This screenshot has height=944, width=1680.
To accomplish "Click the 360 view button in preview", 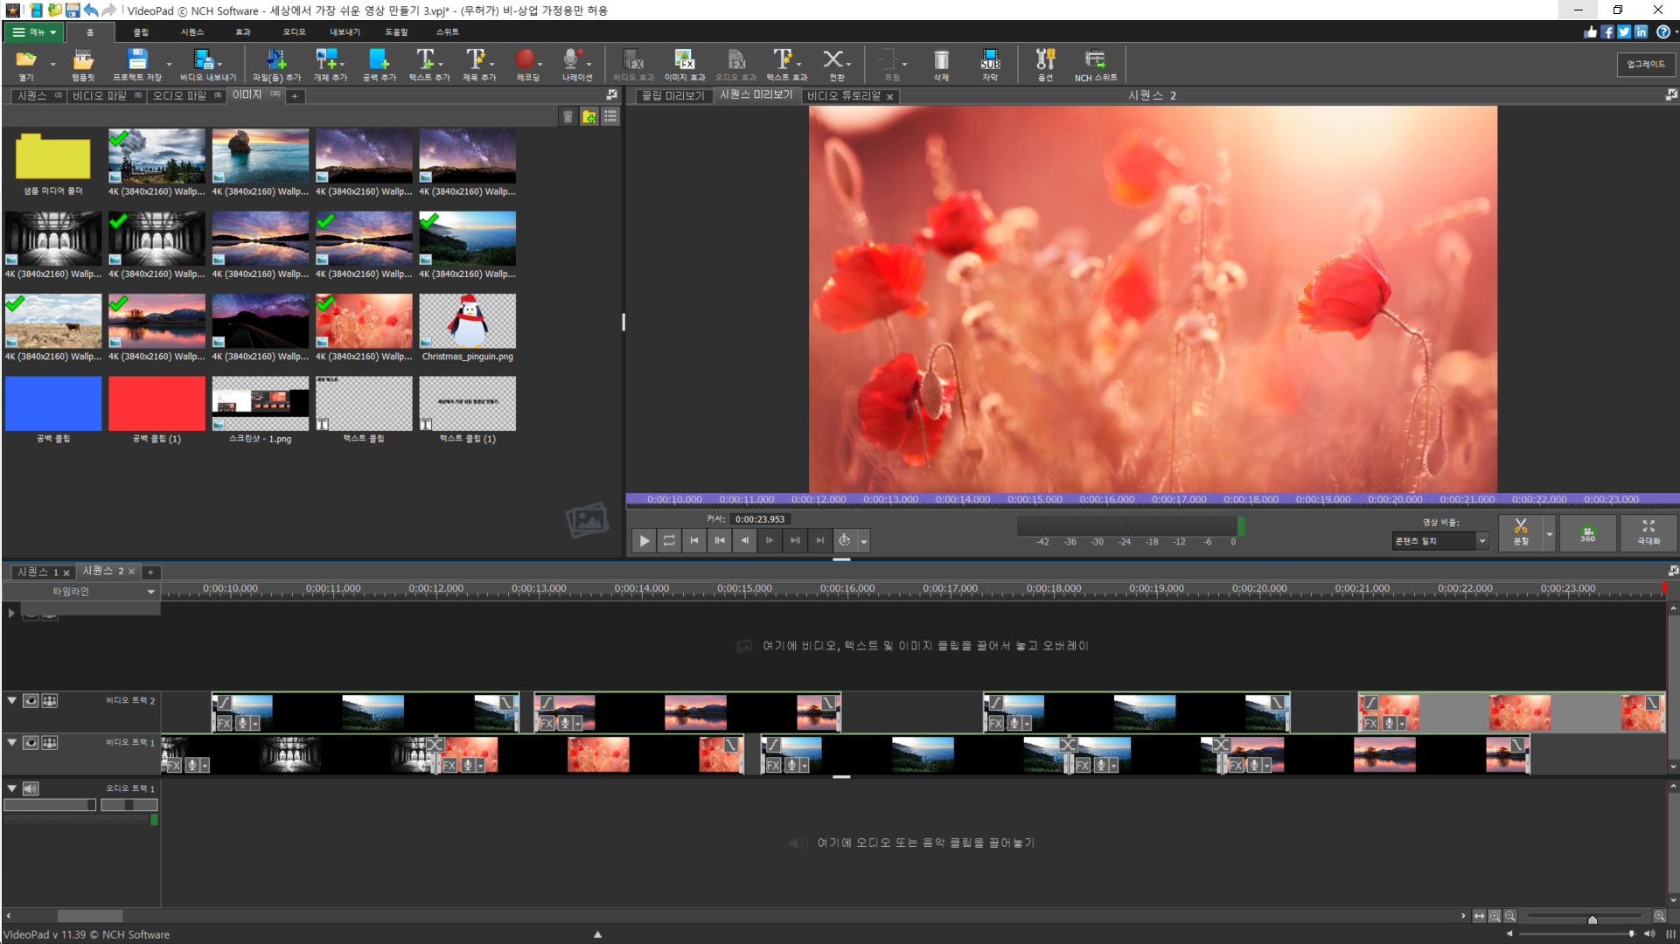I will [1587, 532].
